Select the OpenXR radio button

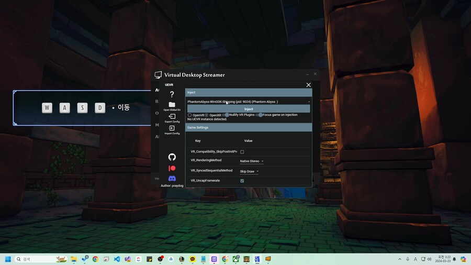click(207, 115)
